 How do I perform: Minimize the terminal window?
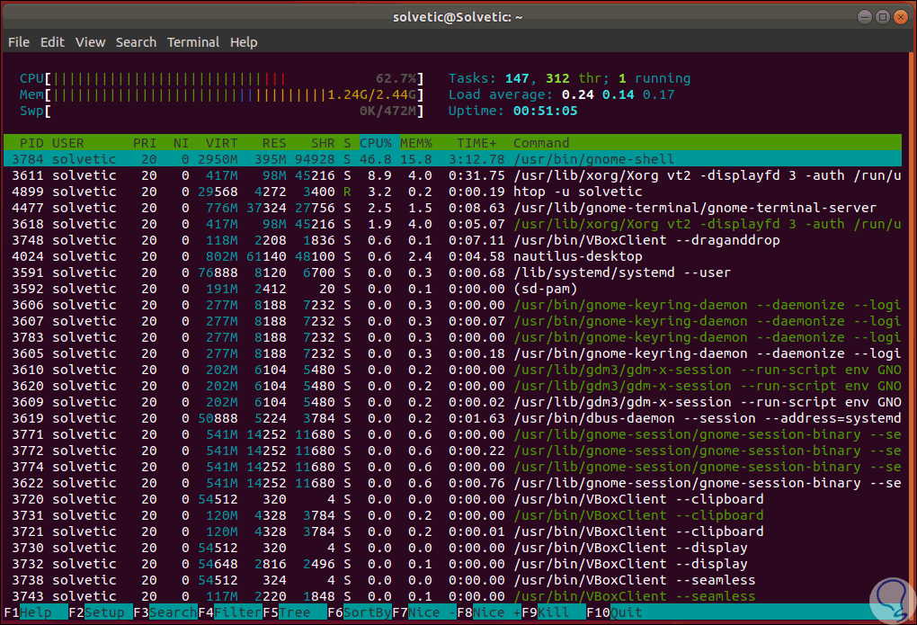tap(864, 17)
